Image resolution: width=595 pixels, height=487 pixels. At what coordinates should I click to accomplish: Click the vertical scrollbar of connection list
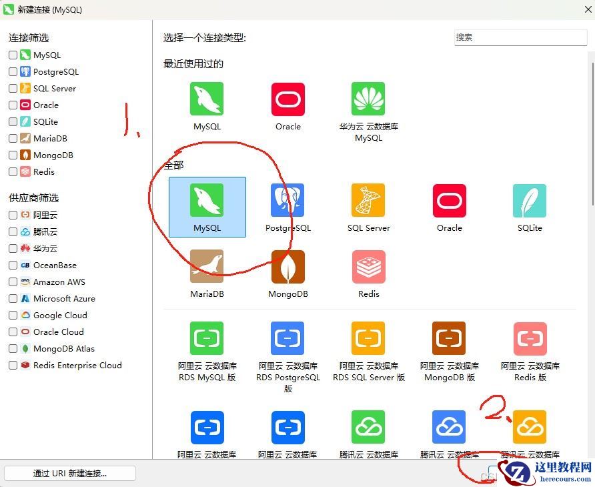[593, 135]
